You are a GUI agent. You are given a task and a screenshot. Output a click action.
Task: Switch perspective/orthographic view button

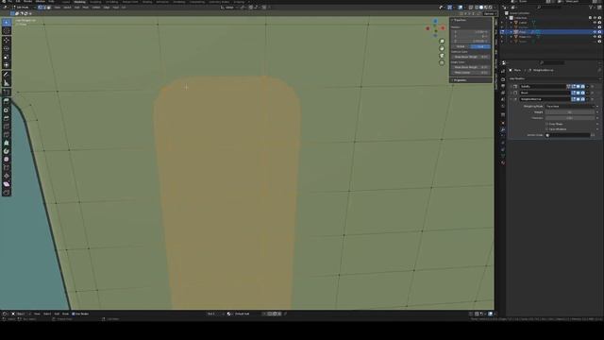click(x=442, y=62)
